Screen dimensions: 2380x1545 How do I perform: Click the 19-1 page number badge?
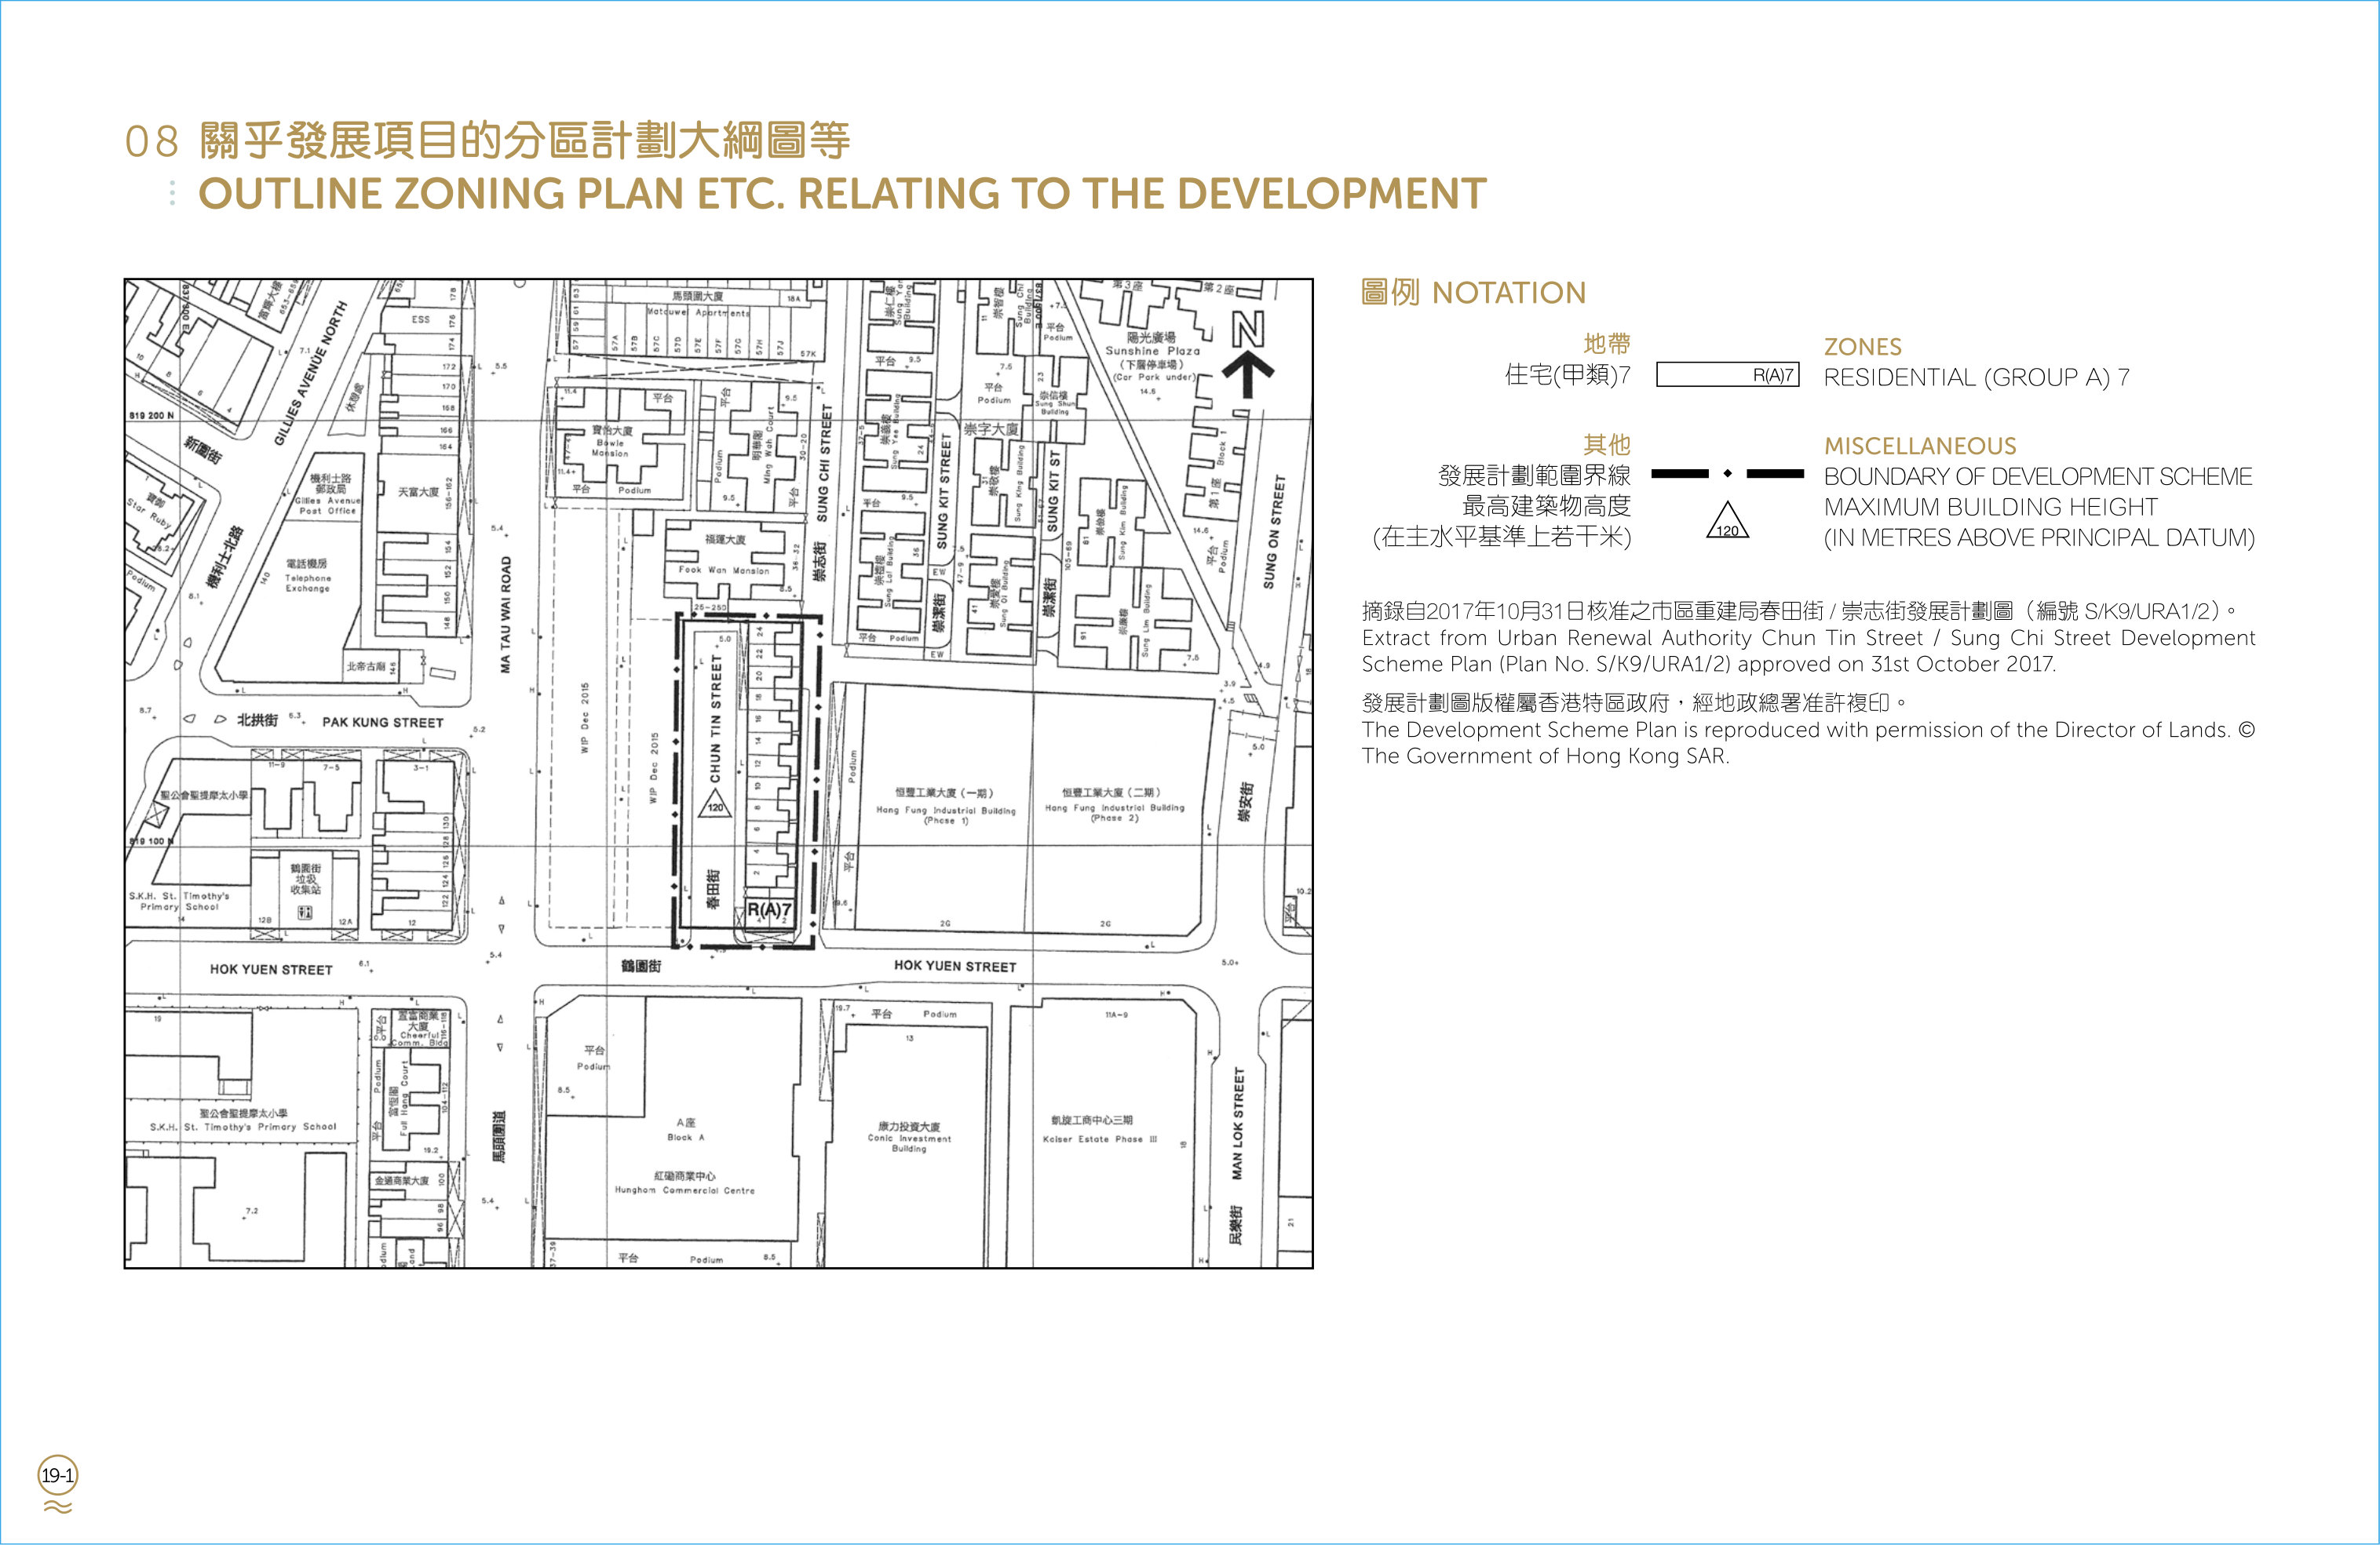tap(57, 1475)
